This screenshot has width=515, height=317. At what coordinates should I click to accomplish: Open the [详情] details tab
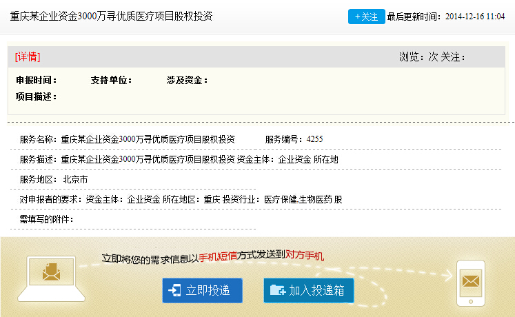28,57
